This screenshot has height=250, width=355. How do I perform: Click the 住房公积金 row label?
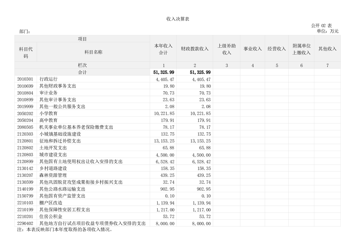[x=51, y=217]
